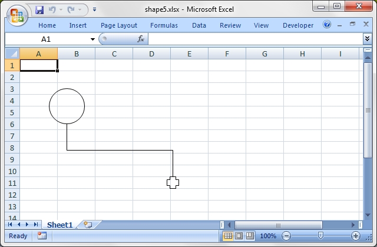
Task: Click the vertical scrollbar thumb
Action: [x=368, y=110]
